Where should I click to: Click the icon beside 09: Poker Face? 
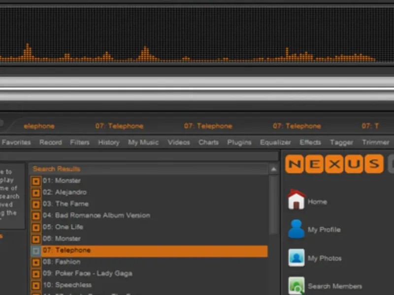(x=36, y=274)
